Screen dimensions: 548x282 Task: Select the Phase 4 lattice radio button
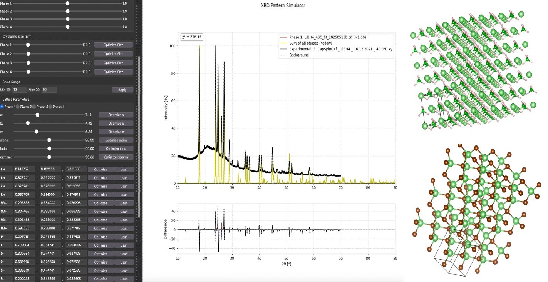pos(50,107)
